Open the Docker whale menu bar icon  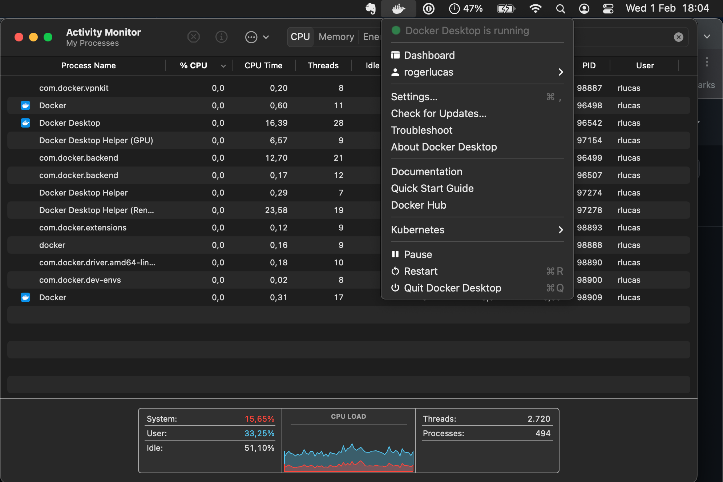(399, 8)
